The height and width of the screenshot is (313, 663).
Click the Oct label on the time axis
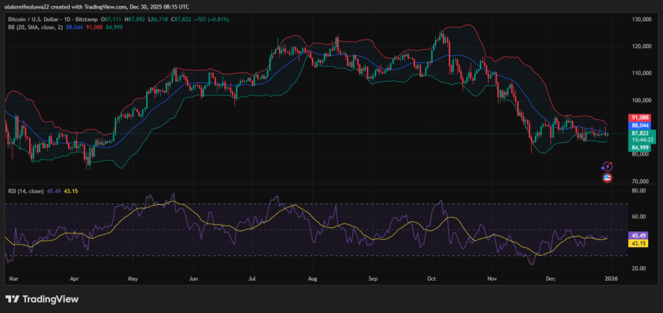(x=432, y=277)
